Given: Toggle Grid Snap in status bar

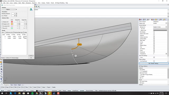Looking at the screenshot, I should (x=54, y=91).
